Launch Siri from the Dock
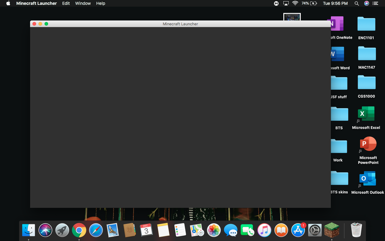The height and width of the screenshot is (241, 385). tap(45, 230)
